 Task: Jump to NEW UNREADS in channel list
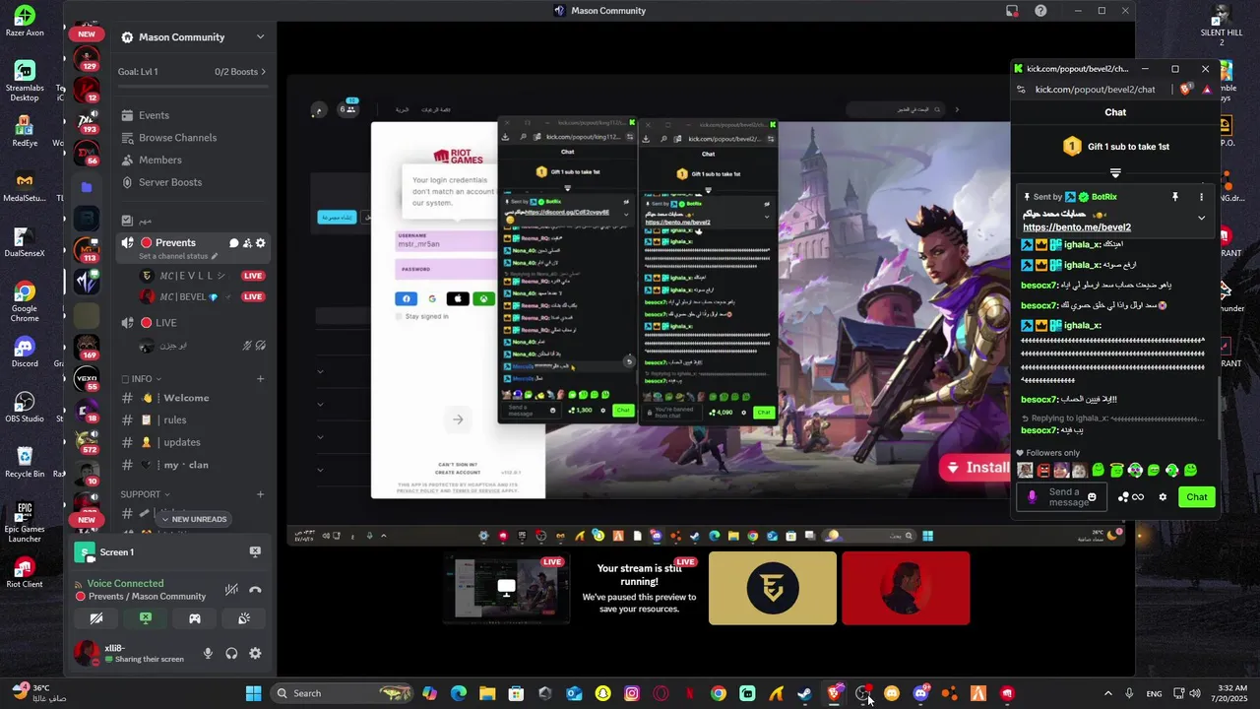click(194, 519)
